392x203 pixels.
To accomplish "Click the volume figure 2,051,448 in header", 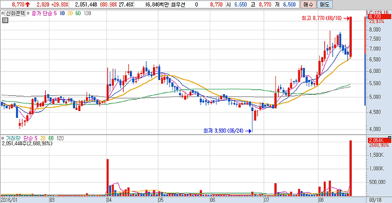I will tap(86, 4).
